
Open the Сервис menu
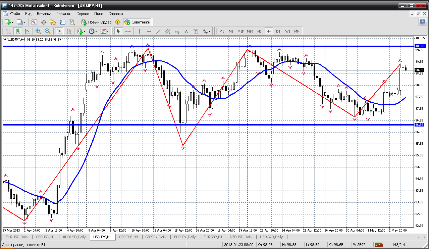[x=83, y=14]
